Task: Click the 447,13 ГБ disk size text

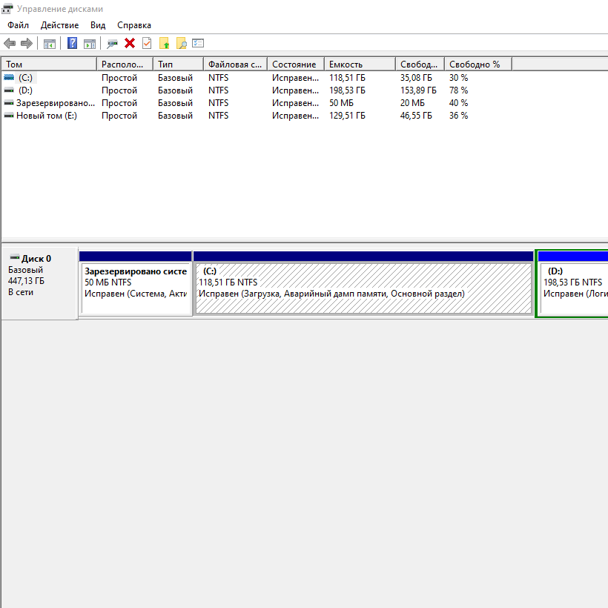Action: point(26,281)
